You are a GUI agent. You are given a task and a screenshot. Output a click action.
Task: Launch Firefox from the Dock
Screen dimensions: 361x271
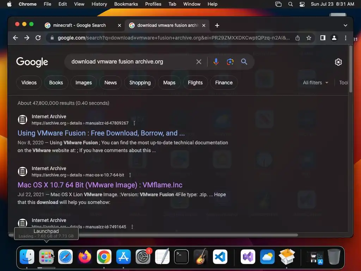pyautogui.click(x=85, y=257)
